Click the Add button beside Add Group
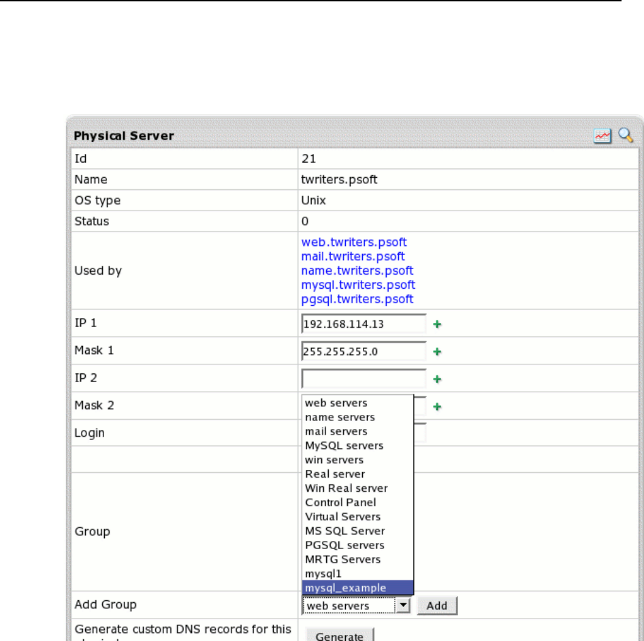The height and width of the screenshot is (641, 644). tap(437, 606)
